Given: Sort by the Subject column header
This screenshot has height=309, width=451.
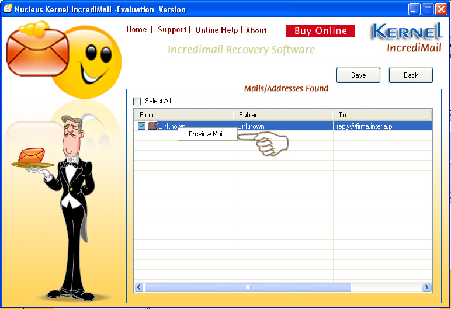Looking at the screenshot, I should tap(283, 115).
